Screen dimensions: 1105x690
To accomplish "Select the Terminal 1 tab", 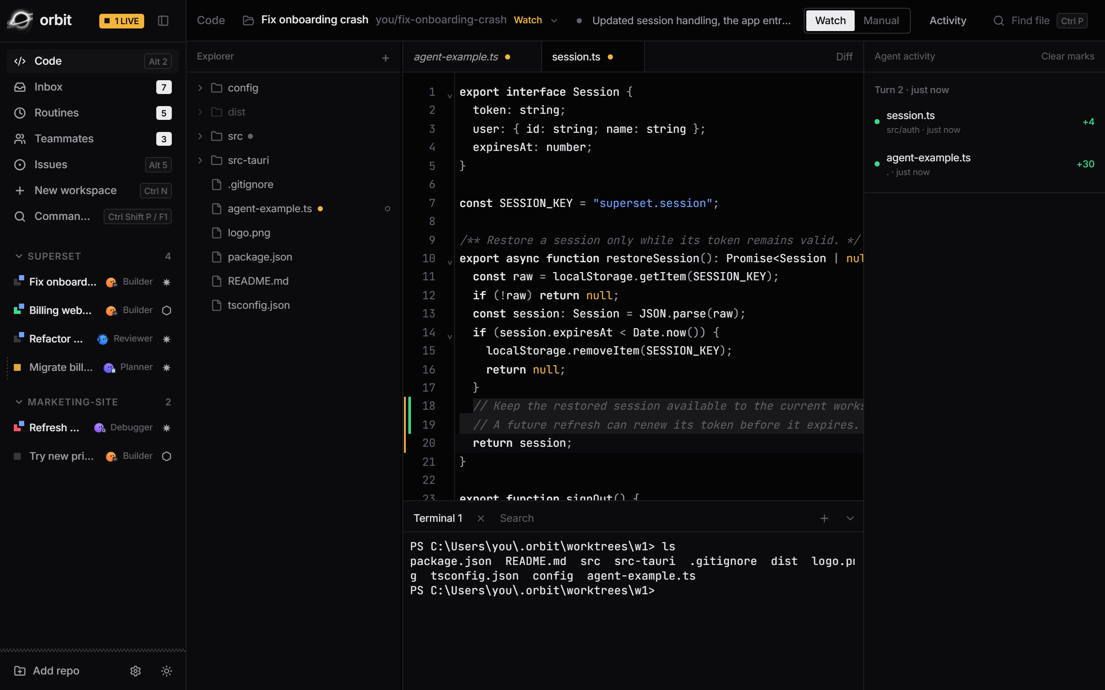I will pos(438,518).
